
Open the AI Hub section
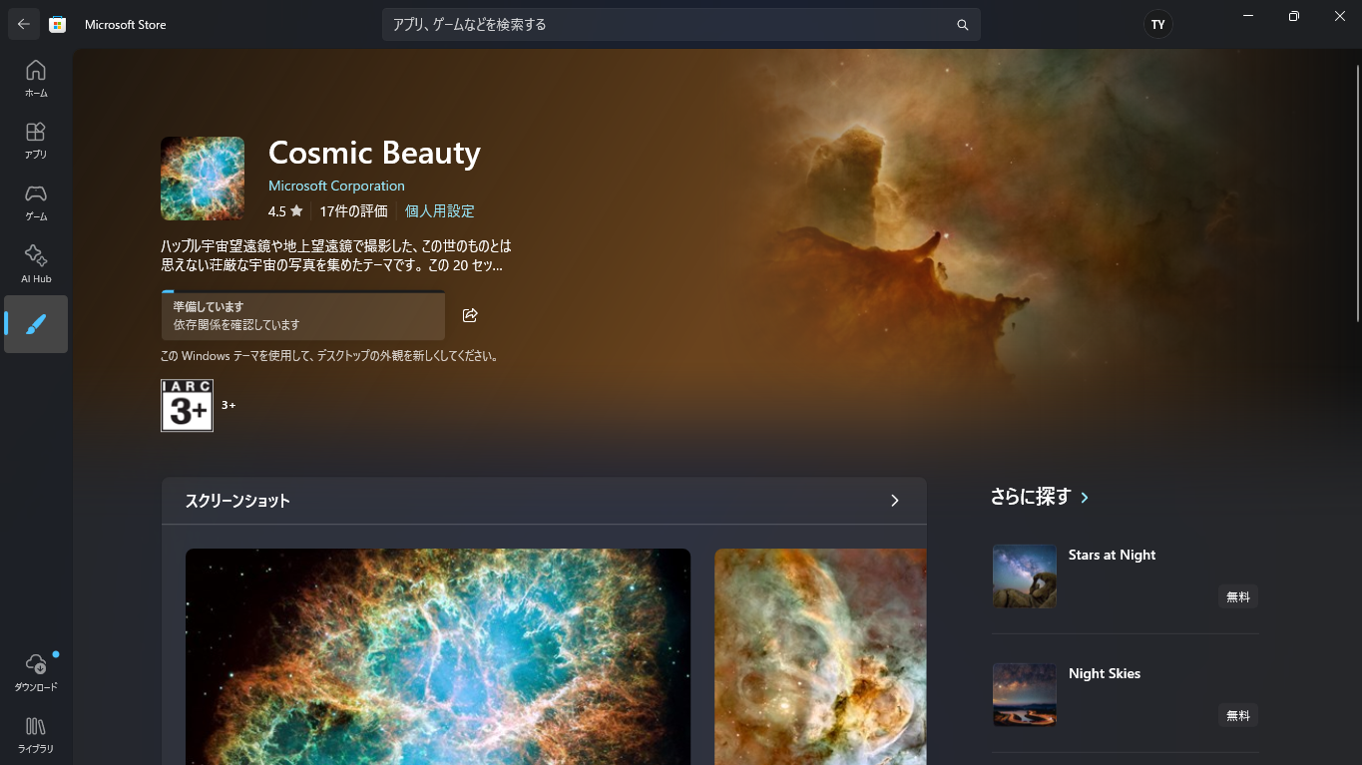[x=36, y=264]
